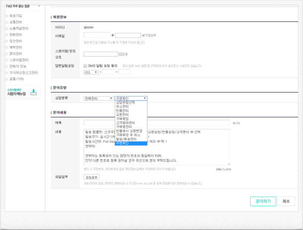This screenshot has width=303, height=230.
Task: Select highlighted 주문확인 option in the list
Action: 131,143
